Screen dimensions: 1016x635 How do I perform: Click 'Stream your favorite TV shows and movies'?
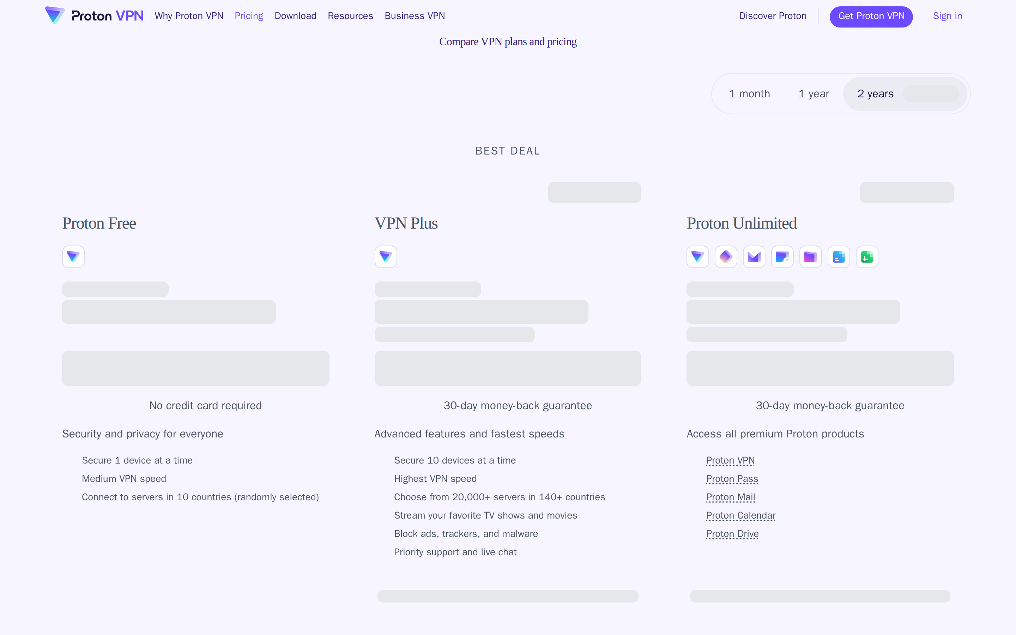[486, 515]
